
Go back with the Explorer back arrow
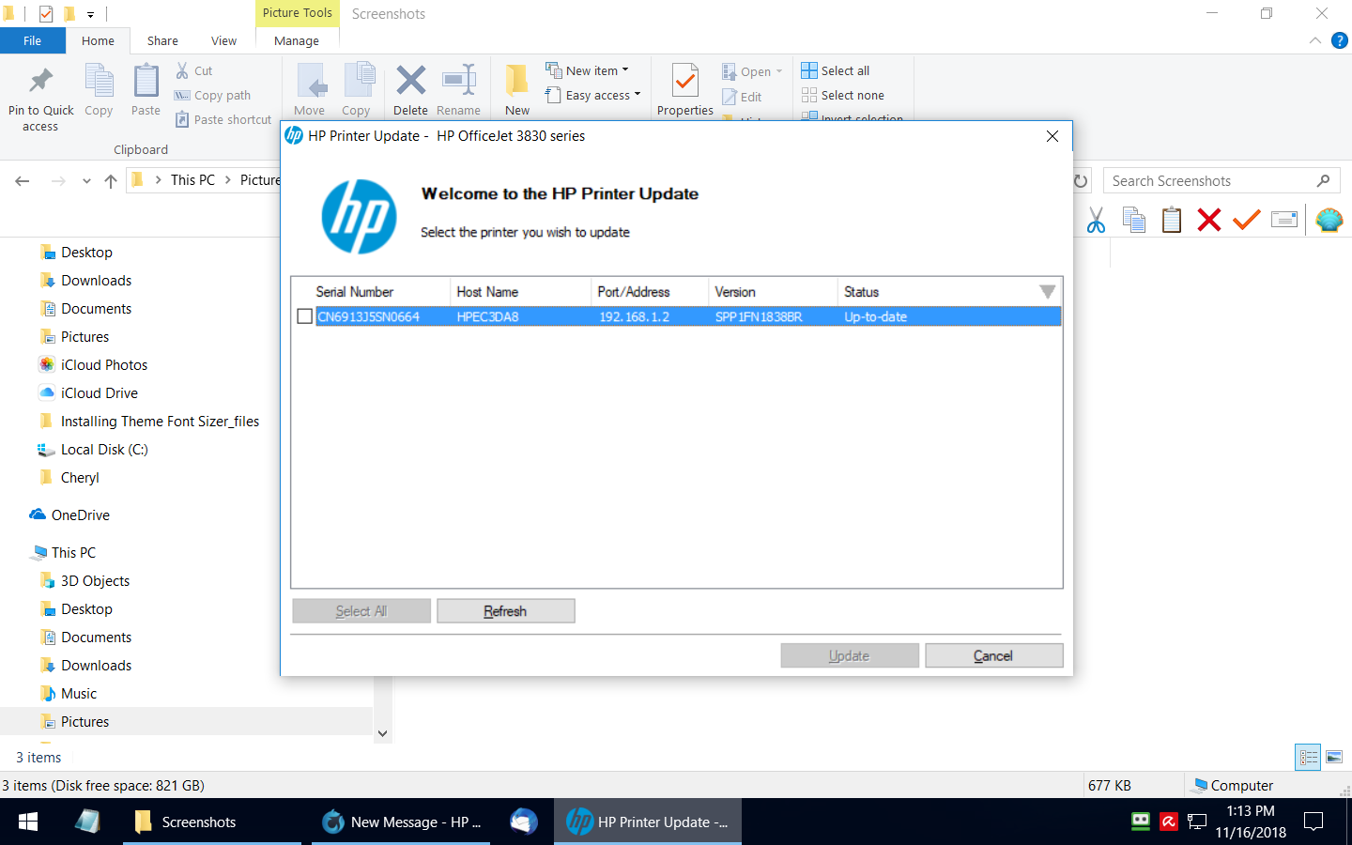coord(23,180)
